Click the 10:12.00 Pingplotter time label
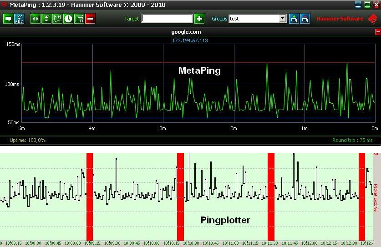Viewport: 381px width, 247px height. pyautogui.click(x=310, y=243)
